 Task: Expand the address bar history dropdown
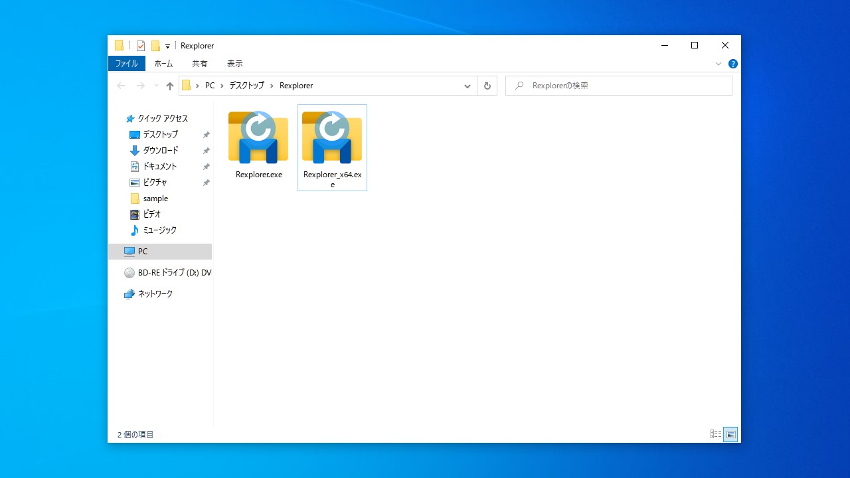[467, 86]
